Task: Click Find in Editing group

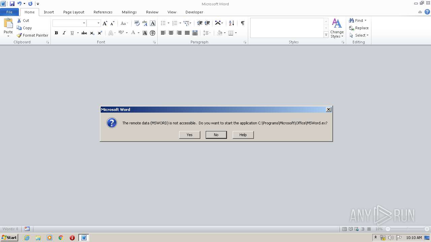Action: [x=358, y=21]
